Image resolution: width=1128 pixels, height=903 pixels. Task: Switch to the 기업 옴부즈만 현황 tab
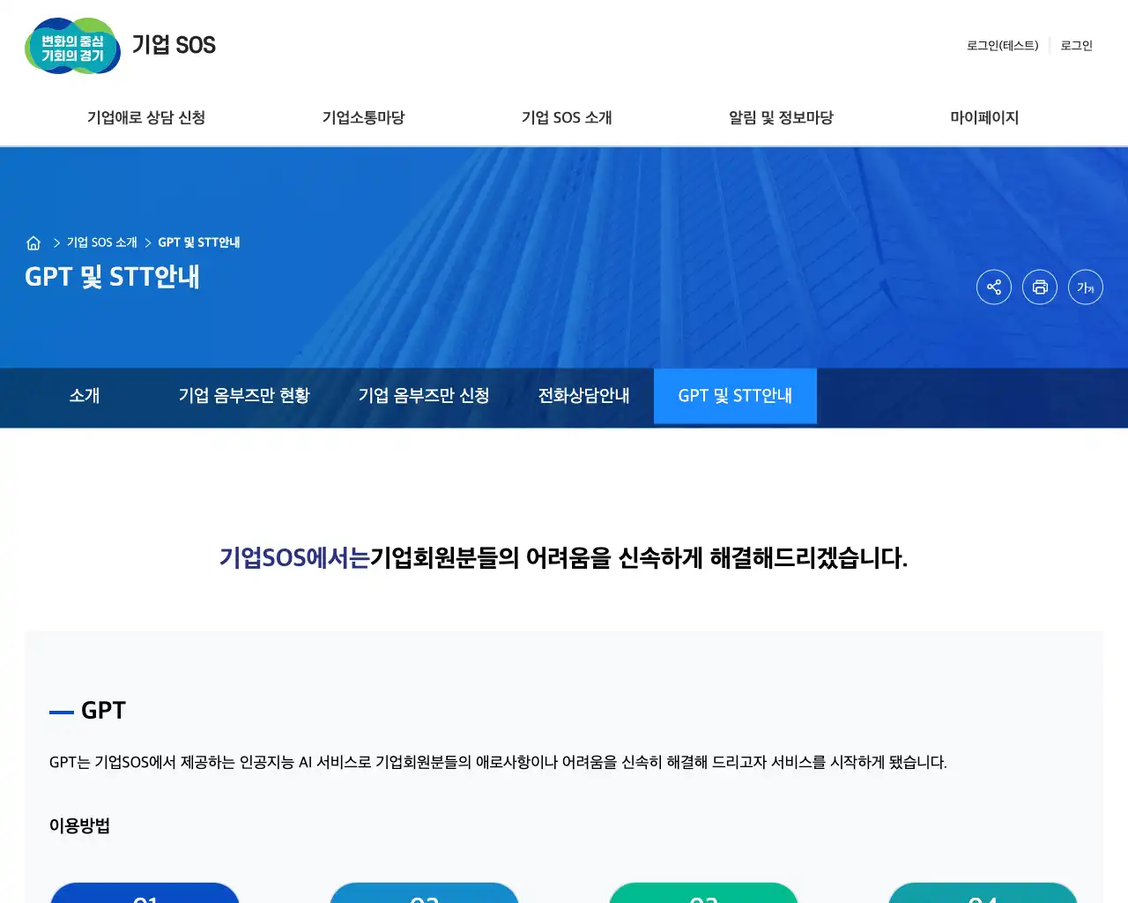click(x=244, y=396)
